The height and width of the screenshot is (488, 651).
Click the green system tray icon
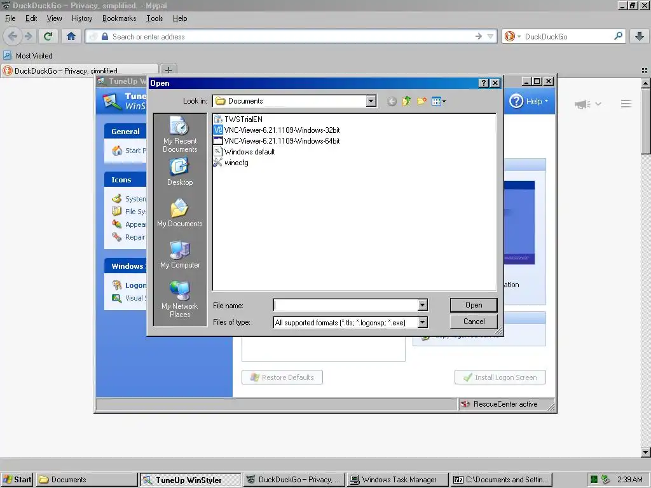[x=594, y=479]
